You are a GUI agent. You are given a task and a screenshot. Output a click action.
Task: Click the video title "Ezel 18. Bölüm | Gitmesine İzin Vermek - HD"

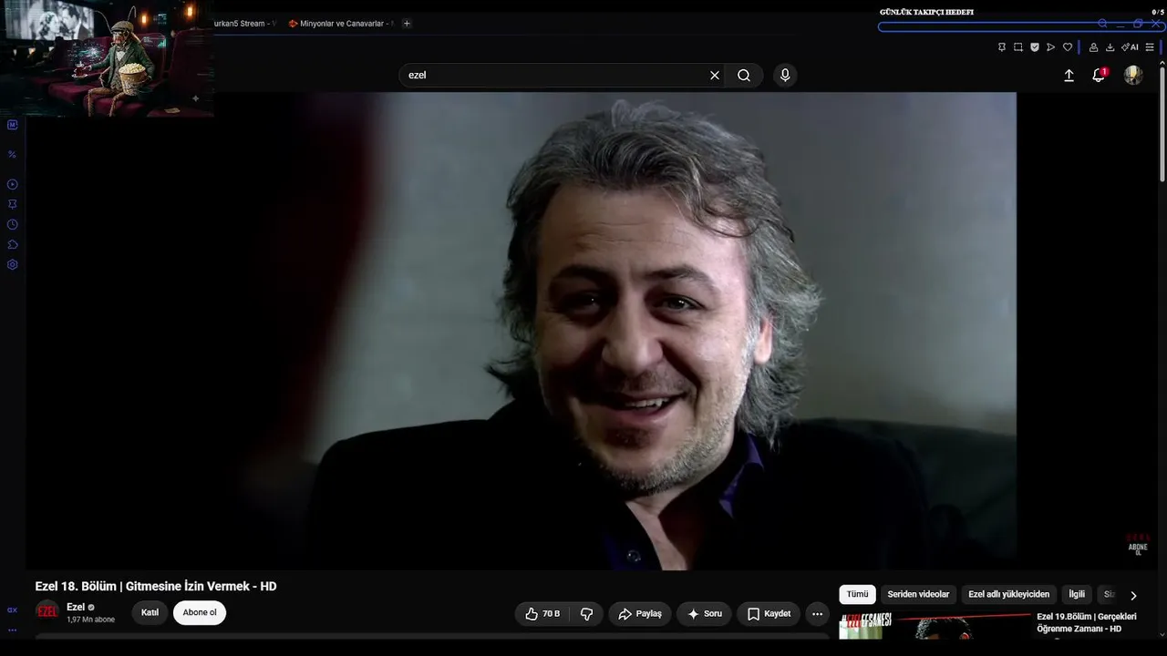[x=156, y=587]
